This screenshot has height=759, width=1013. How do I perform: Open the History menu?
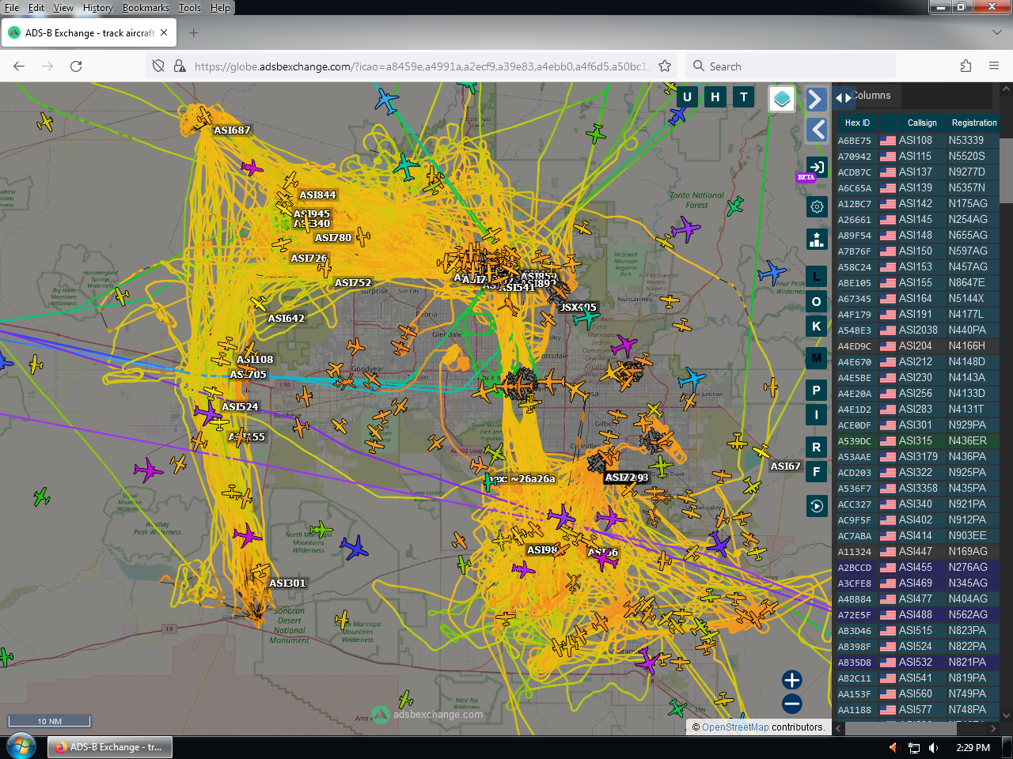point(98,8)
